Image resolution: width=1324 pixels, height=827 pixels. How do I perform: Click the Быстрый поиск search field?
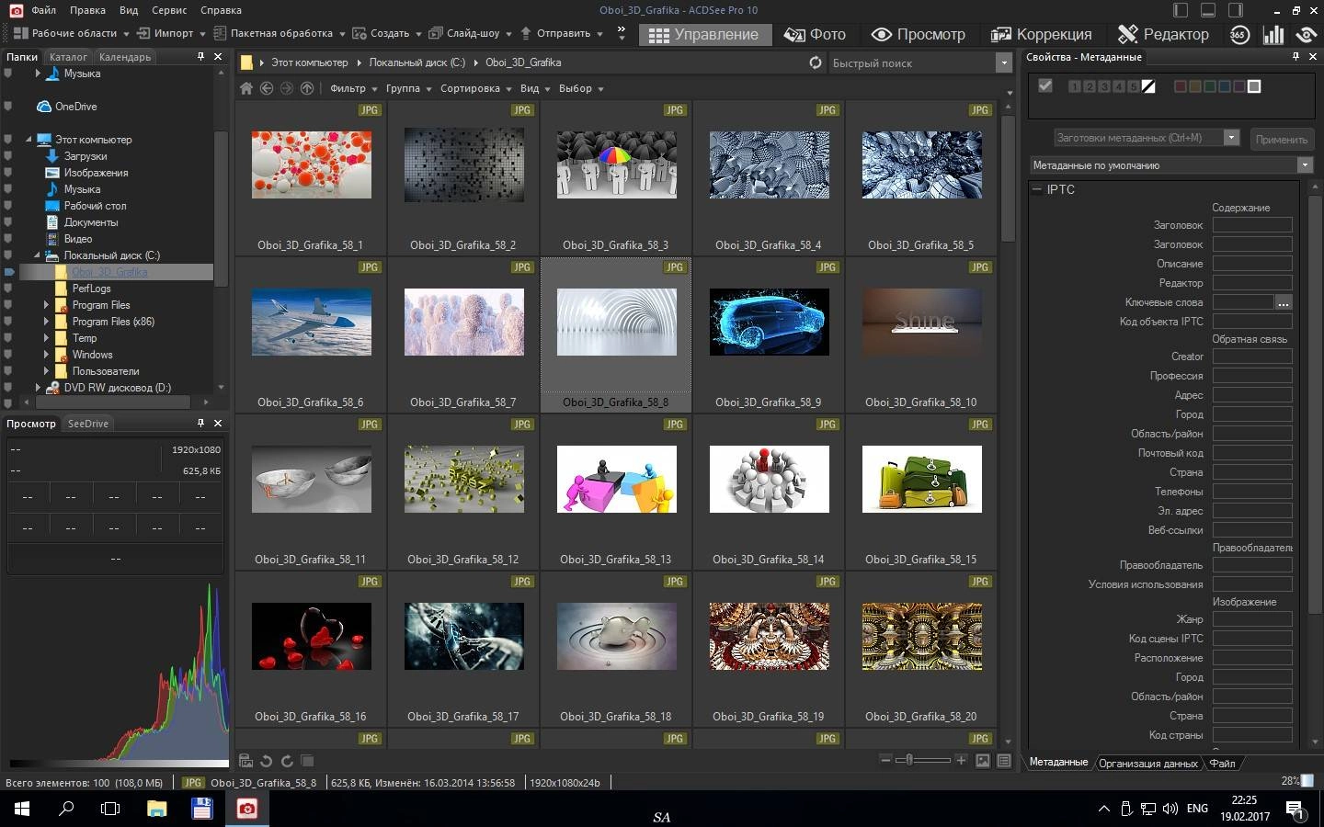910,63
